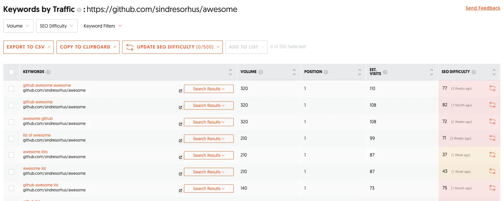The height and width of the screenshot is (201, 504).
Task: Open the 'github awesome awesome' keyword link
Action: pyautogui.click(x=47, y=85)
